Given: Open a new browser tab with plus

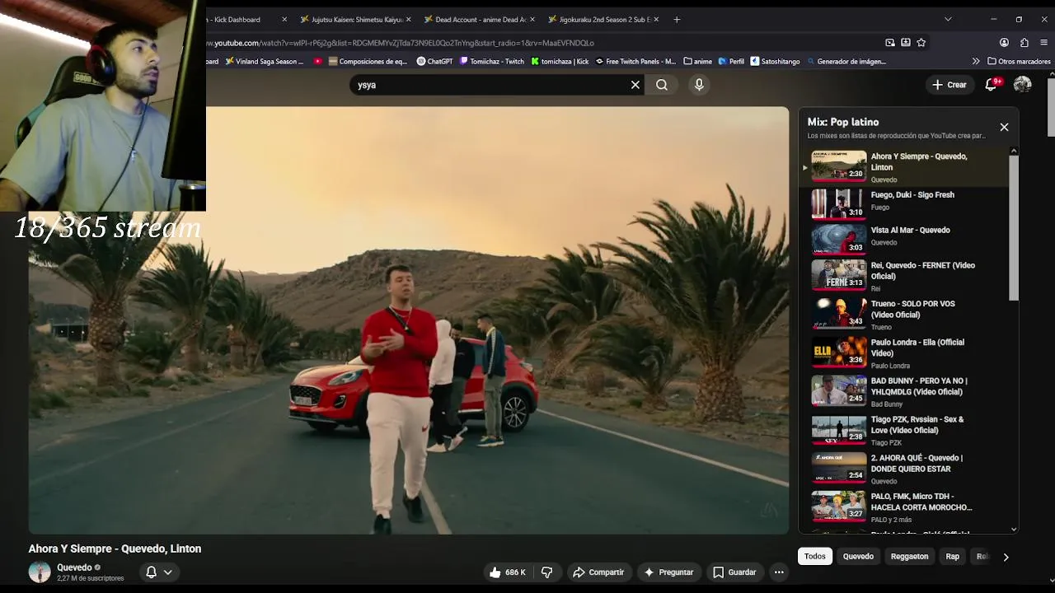Looking at the screenshot, I should (677, 19).
